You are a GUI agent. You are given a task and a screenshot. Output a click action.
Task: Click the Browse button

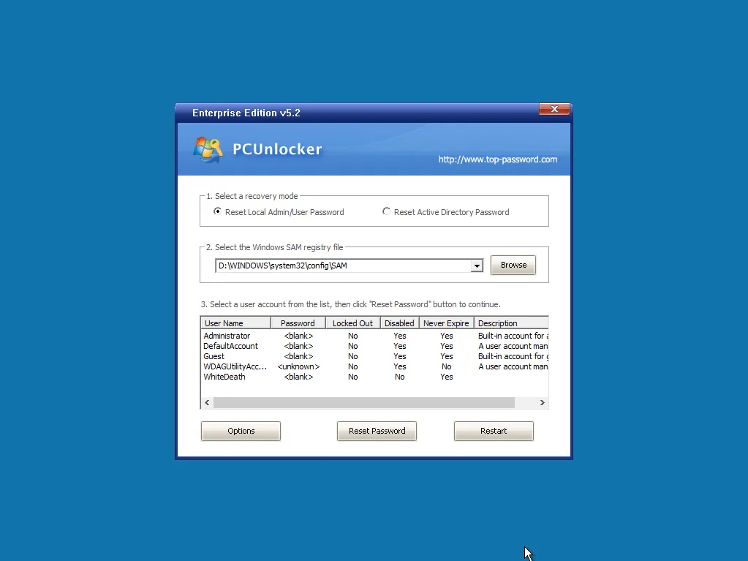(x=513, y=265)
